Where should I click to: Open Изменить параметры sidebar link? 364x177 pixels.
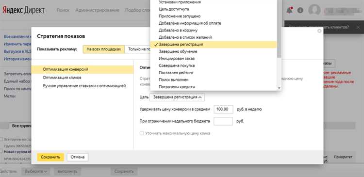tap(17, 44)
